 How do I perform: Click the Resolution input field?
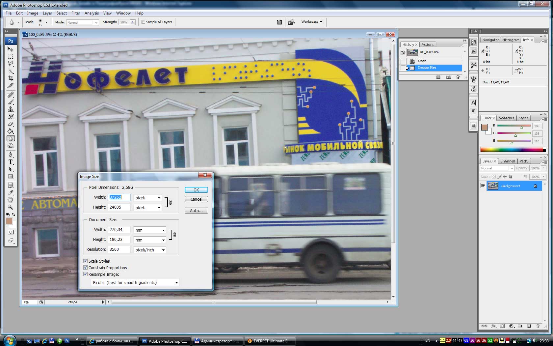point(119,249)
